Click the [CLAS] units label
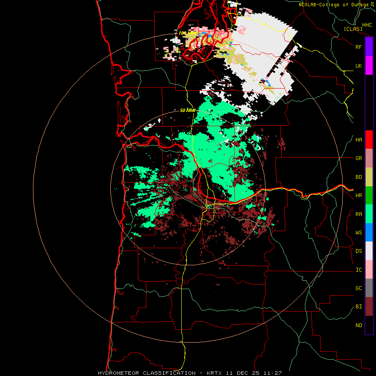This screenshot has width=376, height=376. (x=353, y=29)
